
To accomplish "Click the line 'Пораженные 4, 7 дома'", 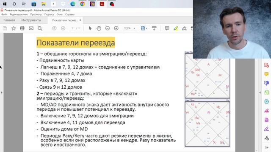I will [64, 73].
